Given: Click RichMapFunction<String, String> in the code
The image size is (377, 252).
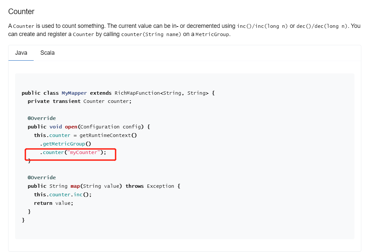Looking at the screenshot, I should pos(162,93).
